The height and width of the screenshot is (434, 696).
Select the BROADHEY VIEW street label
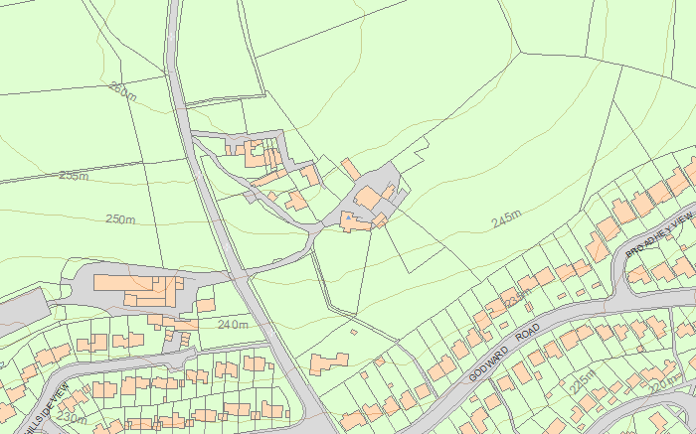659,234
